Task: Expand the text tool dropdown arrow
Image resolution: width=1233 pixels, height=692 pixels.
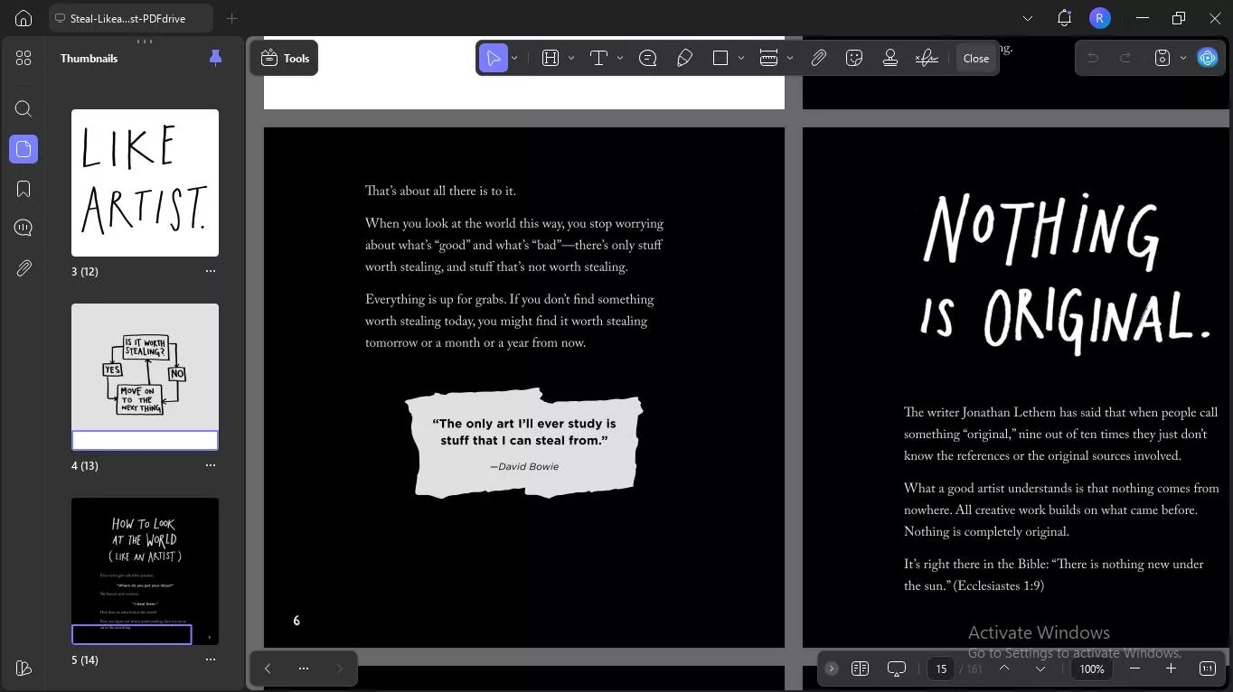Action: click(x=620, y=59)
